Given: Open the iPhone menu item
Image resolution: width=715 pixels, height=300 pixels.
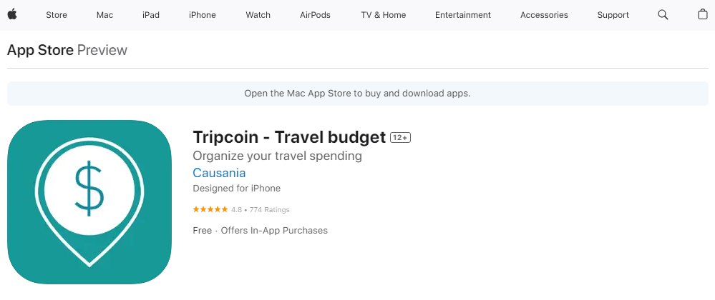Looking at the screenshot, I should pos(203,15).
